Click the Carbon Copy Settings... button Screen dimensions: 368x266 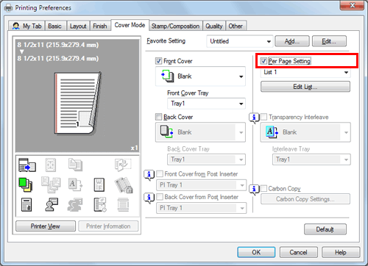(305, 199)
